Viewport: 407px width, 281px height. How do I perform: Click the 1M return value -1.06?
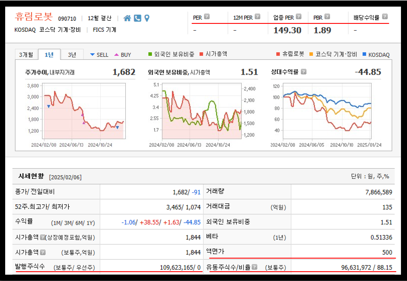[128, 222]
